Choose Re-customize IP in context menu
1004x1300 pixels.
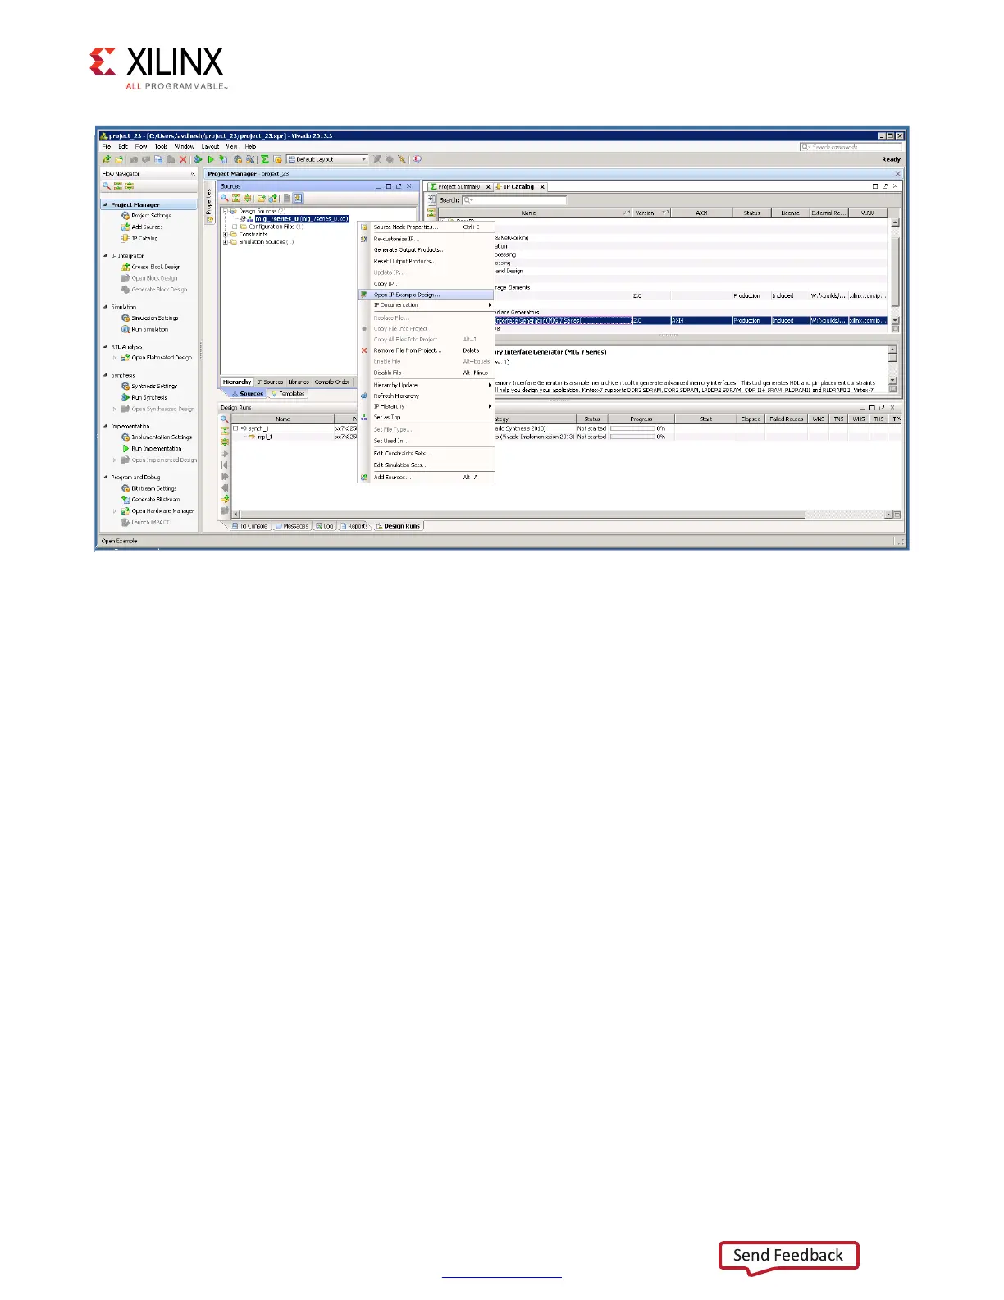pos(427,239)
